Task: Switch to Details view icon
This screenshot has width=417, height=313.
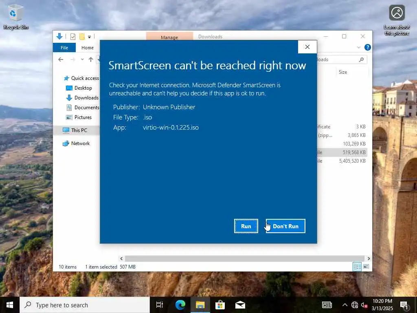Action: coord(357,267)
